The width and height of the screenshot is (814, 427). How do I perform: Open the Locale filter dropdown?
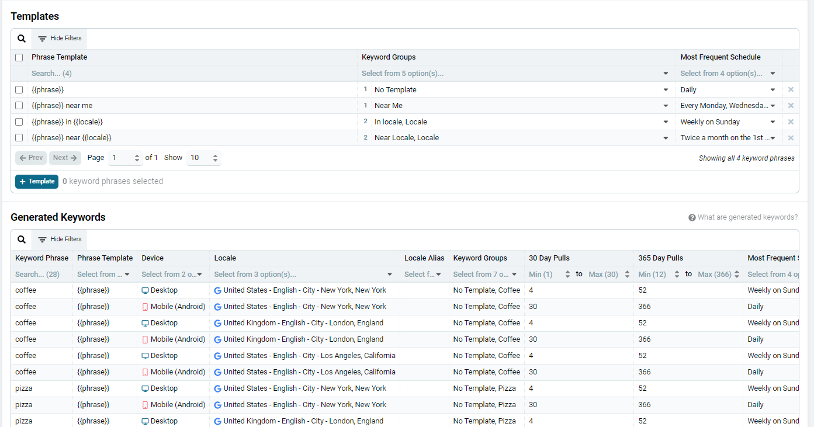coord(304,275)
